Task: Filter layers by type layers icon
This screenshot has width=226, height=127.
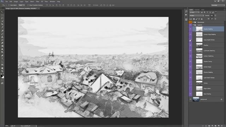Action: point(207,12)
